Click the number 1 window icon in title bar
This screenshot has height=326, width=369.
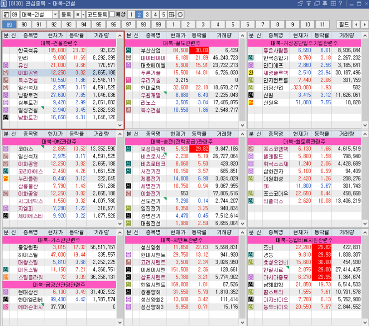pyautogui.click(x=3, y=3)
